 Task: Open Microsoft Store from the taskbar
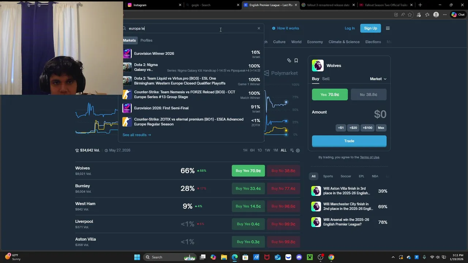[245, 257]
